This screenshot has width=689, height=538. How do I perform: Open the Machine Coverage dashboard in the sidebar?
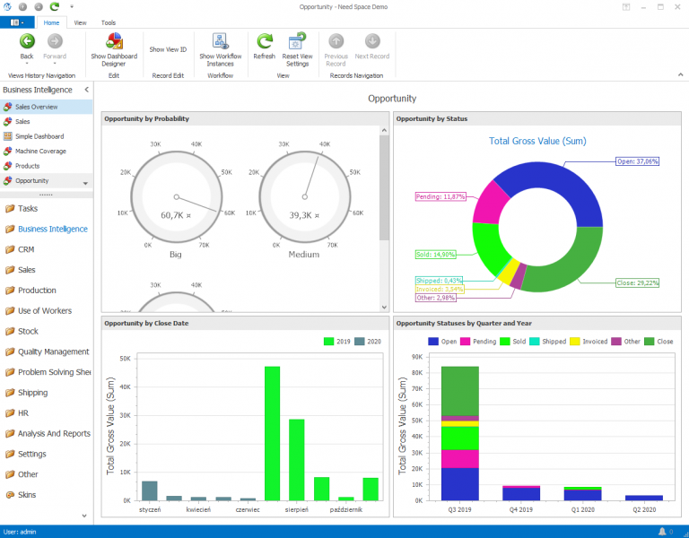[39, 151]
